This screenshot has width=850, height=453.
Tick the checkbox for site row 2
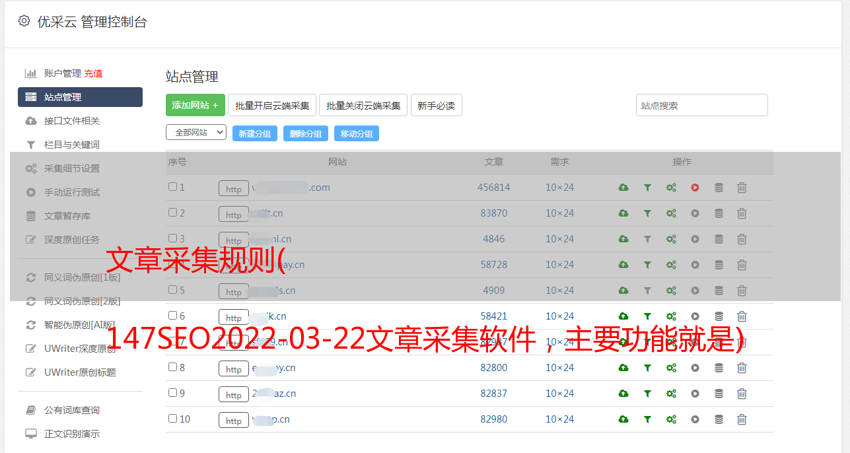tap(172, 213)
